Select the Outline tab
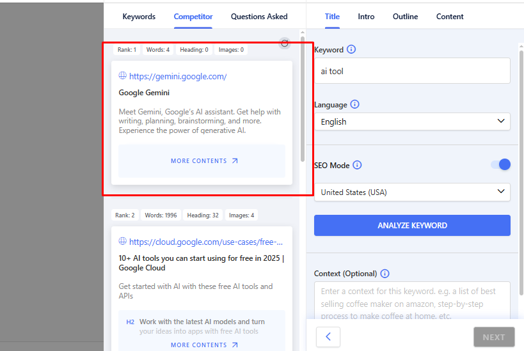 tap(405, 17)
